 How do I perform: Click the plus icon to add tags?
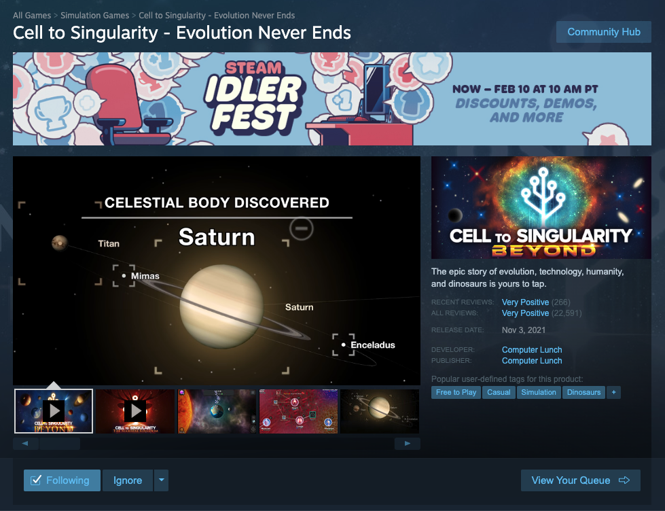(613, 392)
